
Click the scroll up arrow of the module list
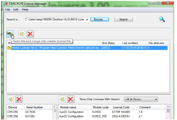click(168, 106)
